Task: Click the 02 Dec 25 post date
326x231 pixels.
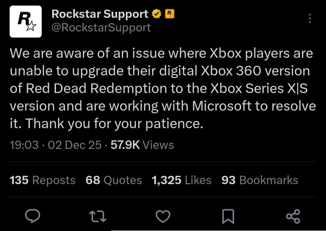Action: coord(75,145)
